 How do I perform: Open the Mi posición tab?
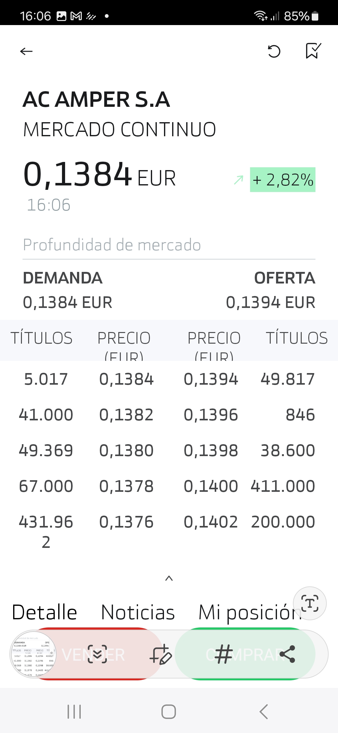[x=249, y=613]
